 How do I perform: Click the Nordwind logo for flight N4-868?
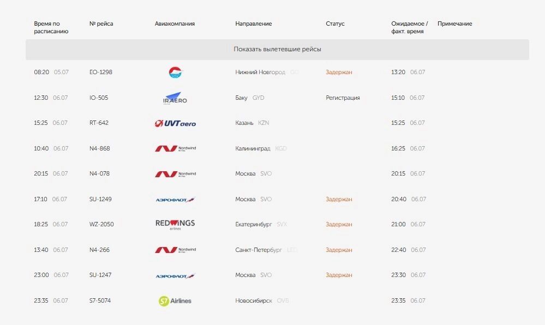(175, 148)
